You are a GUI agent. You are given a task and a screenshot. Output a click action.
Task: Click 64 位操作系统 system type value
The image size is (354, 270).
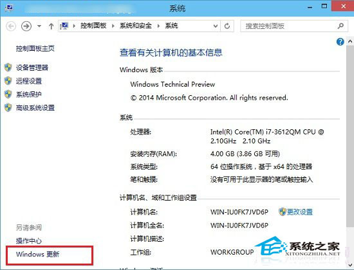(x=261, y=166)
